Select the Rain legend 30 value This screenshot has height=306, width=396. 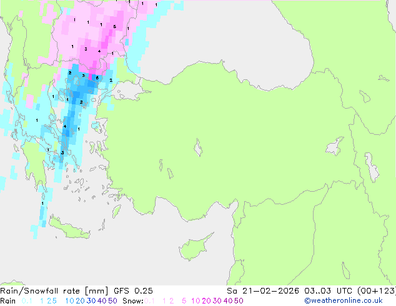(x=91, y=301)
